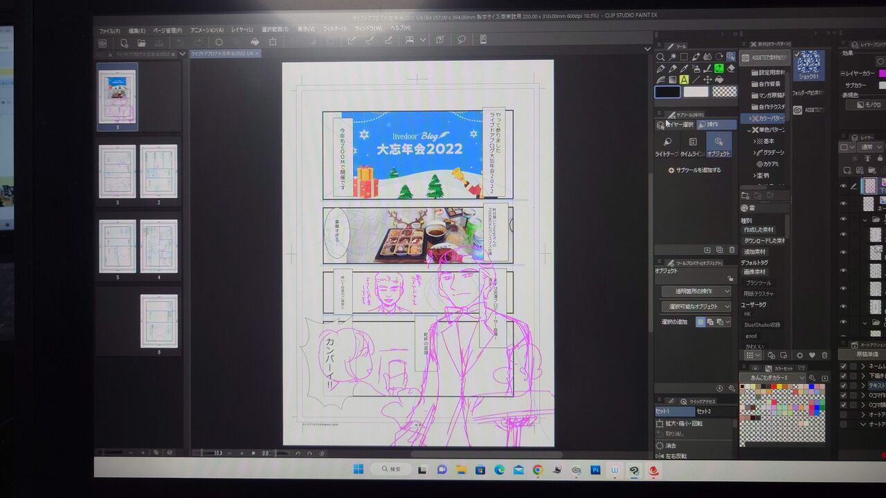The width and height of the screenshot is (886, 498).
Task: Select the page 1 thumbnail in page manager
Action: tap(117, 95)
